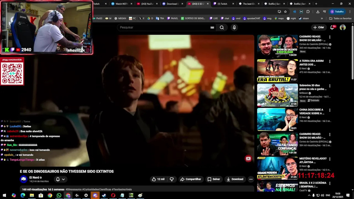
Task: Click the Download button below video
Action: point(235,179)
